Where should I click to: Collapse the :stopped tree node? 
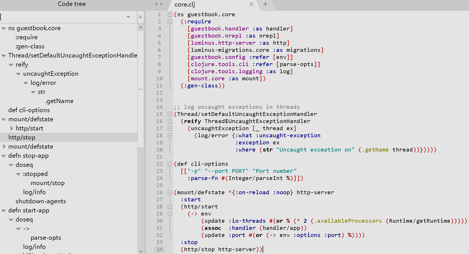click(19, 174)
